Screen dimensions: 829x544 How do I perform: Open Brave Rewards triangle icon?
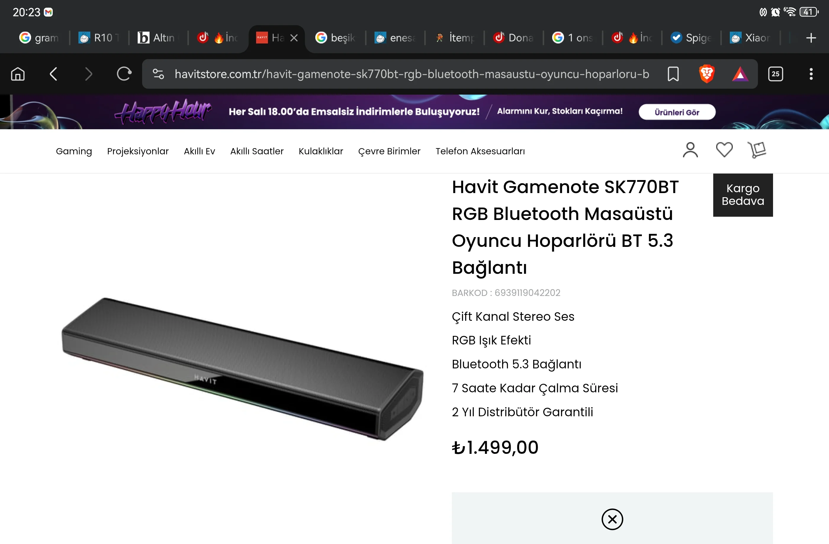740,74
